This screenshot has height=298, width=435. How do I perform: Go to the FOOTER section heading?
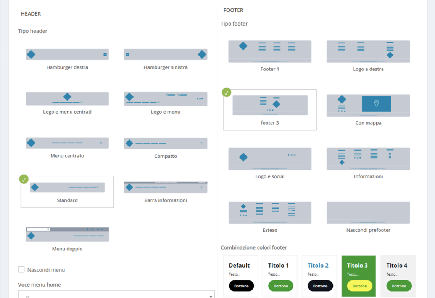(x=233, y=10)
